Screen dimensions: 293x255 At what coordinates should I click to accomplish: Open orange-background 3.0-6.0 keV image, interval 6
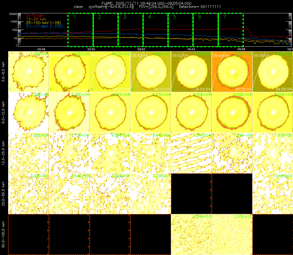(x=232, y=72)
